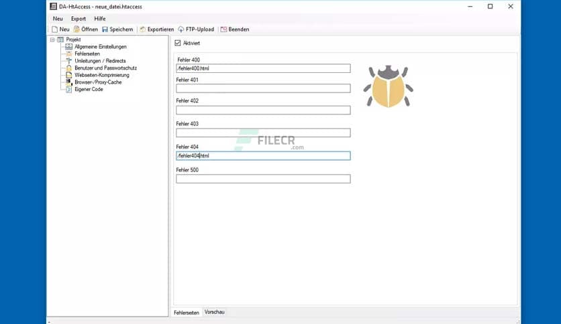
Task: Collapse the Projekt tree node
Action: (52, 39)
